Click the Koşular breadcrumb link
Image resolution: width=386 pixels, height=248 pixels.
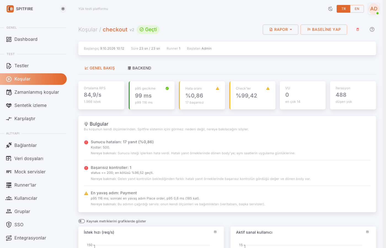88,29
